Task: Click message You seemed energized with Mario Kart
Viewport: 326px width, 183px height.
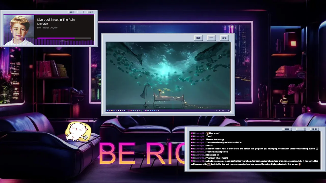Action: point(224,142)
